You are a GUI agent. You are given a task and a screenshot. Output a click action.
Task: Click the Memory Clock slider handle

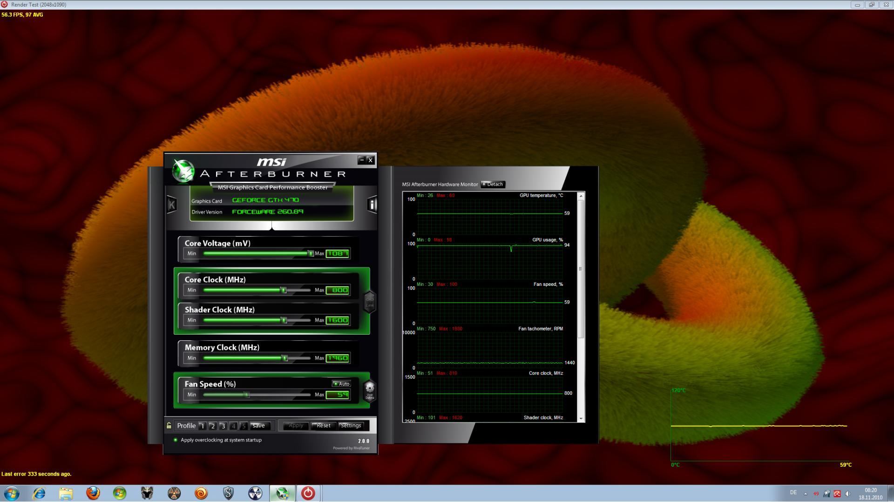tap(284, 358)
